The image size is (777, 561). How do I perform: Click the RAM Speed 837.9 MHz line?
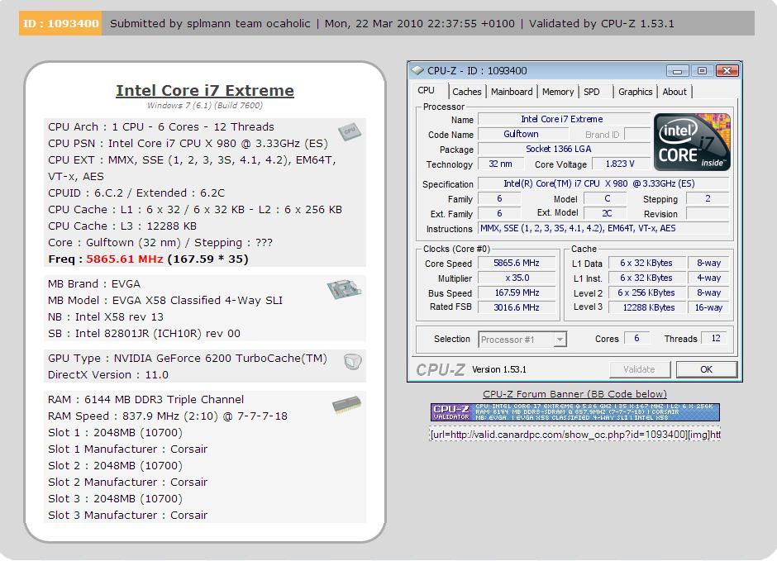(x=168, y=416)
